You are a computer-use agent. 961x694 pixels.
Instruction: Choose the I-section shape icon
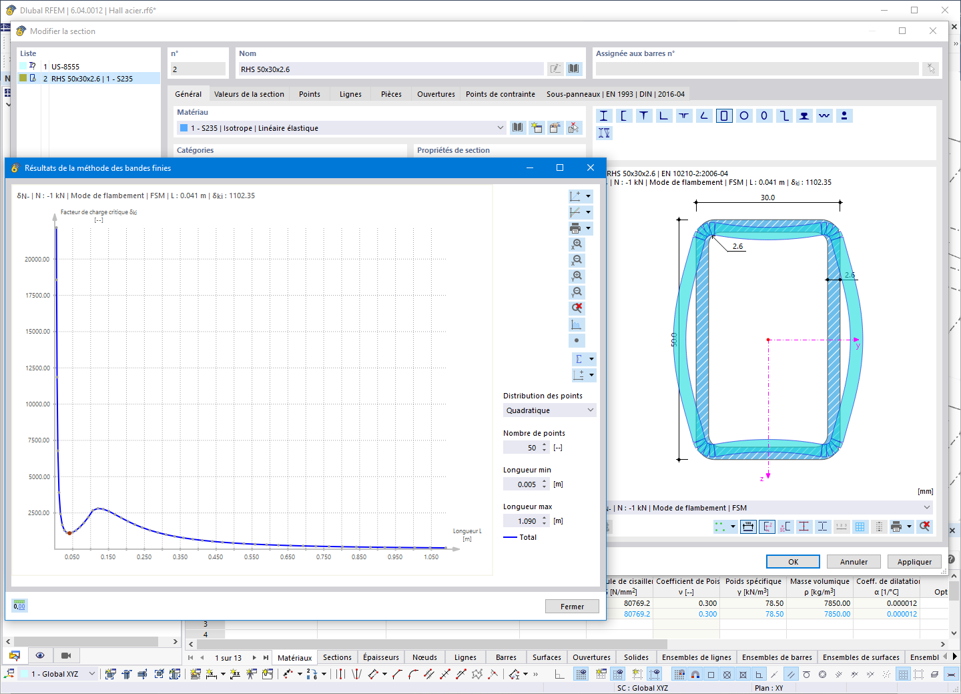[604, 116]
